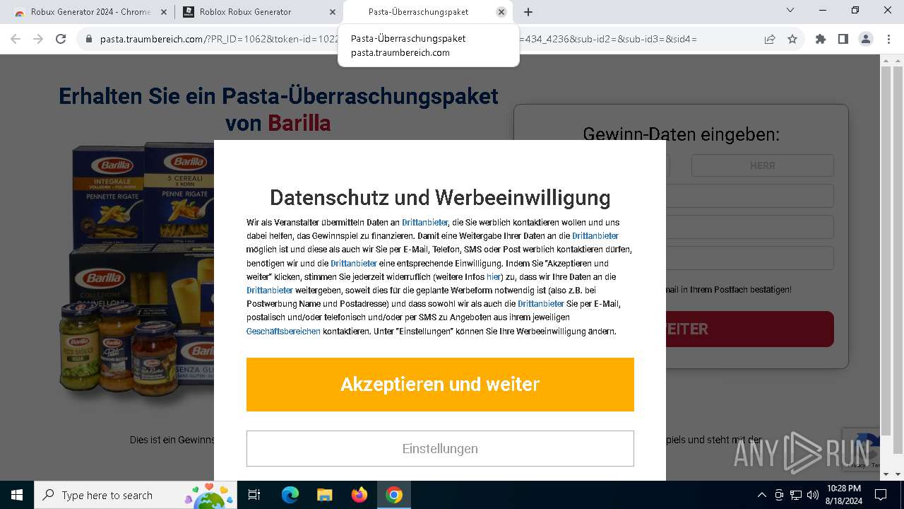This screenshot has width=904, height=509.
Task: Click the browser Forward arrow
Action: coord(38,39)
